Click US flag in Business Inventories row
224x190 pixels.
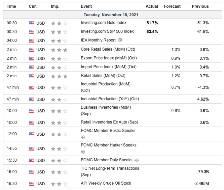point(32,111)
